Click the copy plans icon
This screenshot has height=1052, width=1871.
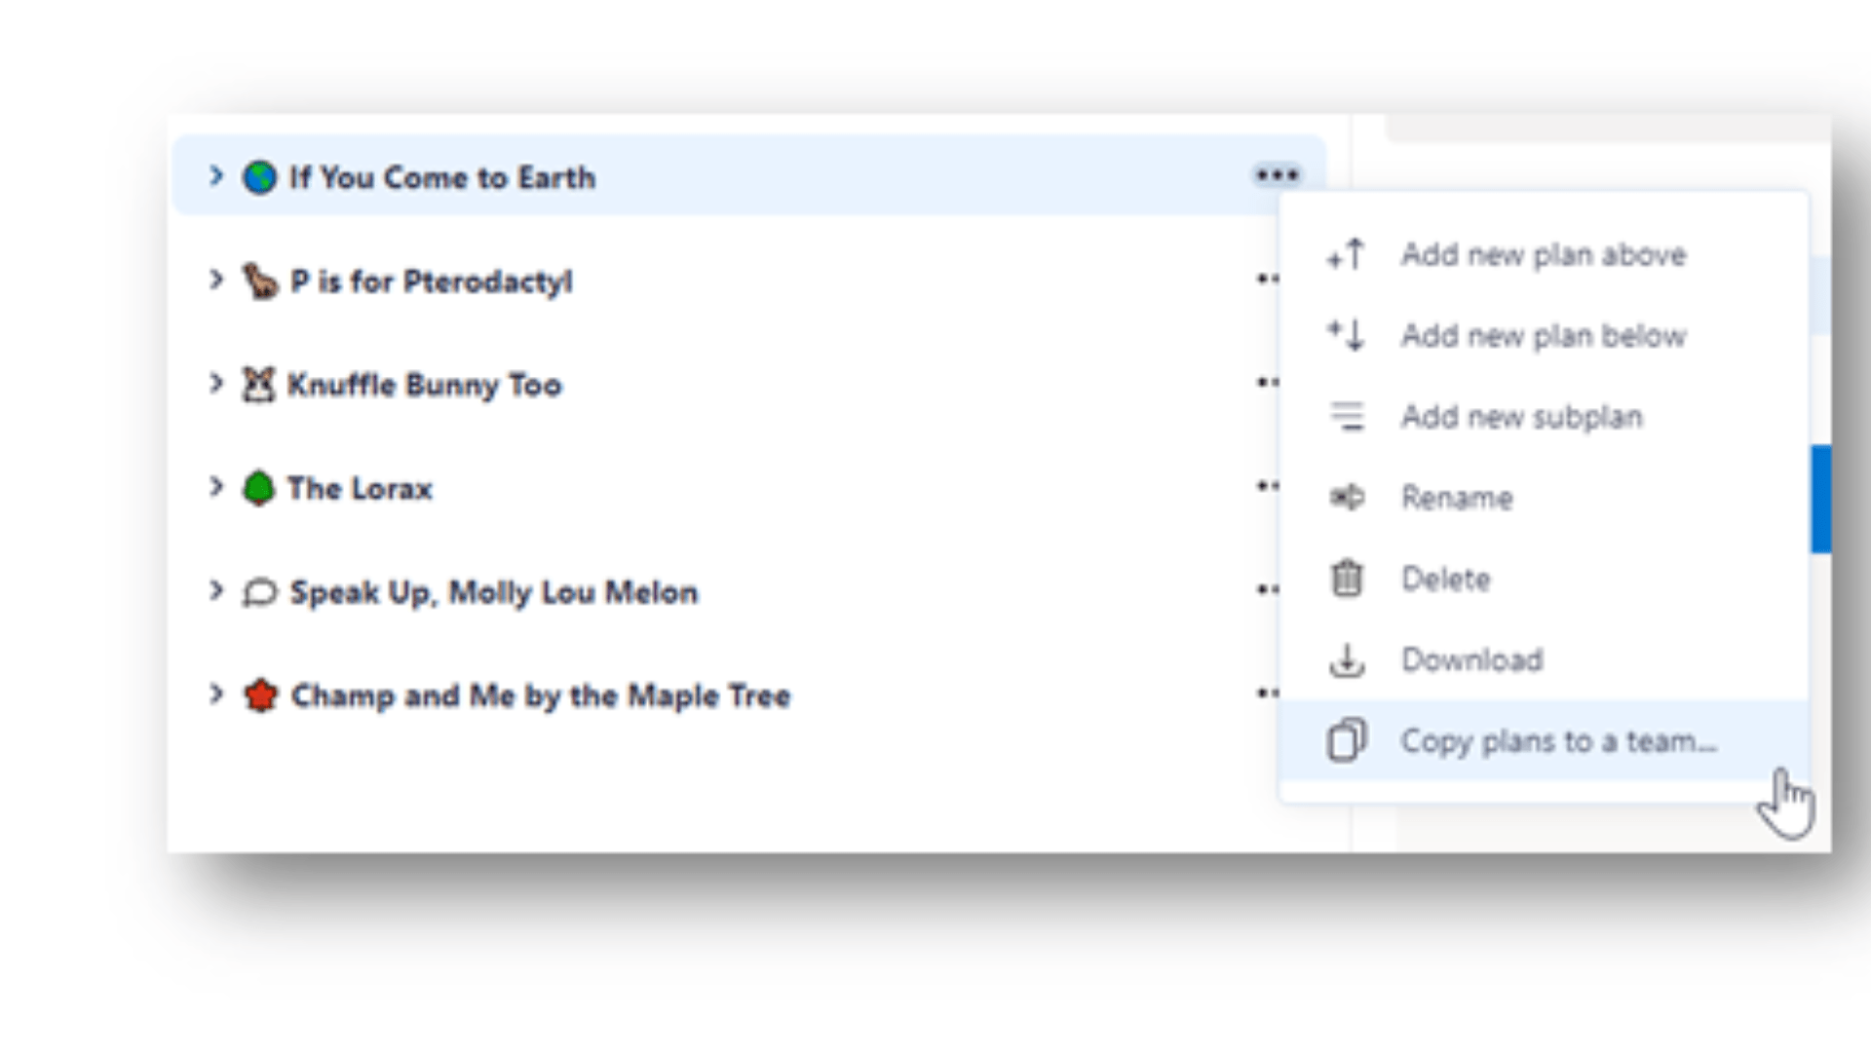(x=1347, y=740)
